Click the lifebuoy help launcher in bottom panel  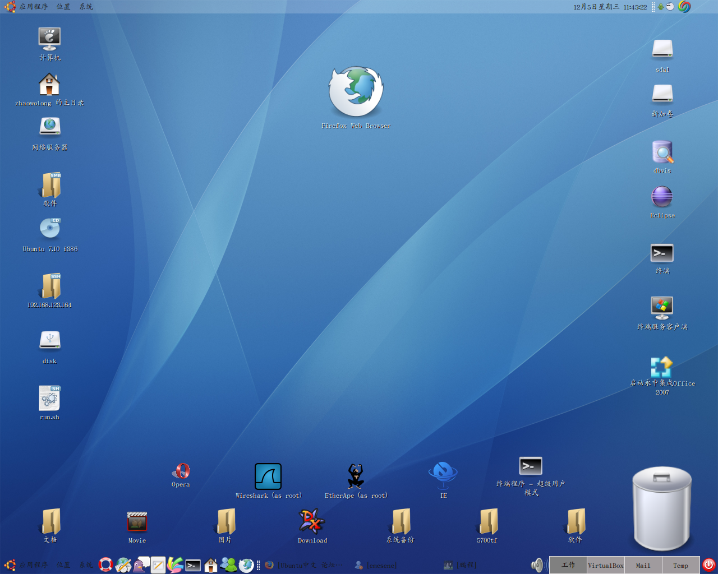[x=105, y=565]
